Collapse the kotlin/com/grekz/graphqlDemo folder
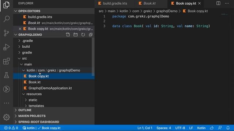Viewport: 234px width, 131px height. 54,70
